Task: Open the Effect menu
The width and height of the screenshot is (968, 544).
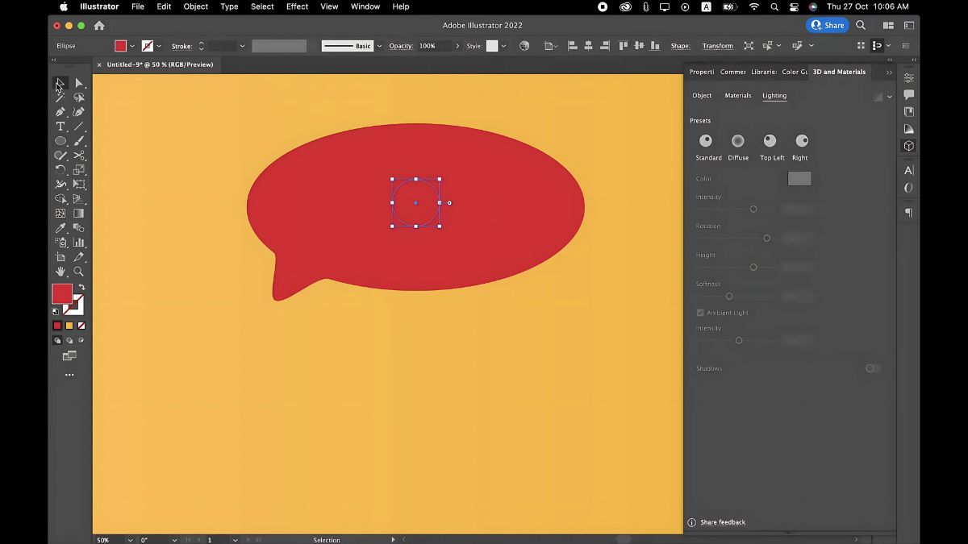Action: tap(297, 6)
